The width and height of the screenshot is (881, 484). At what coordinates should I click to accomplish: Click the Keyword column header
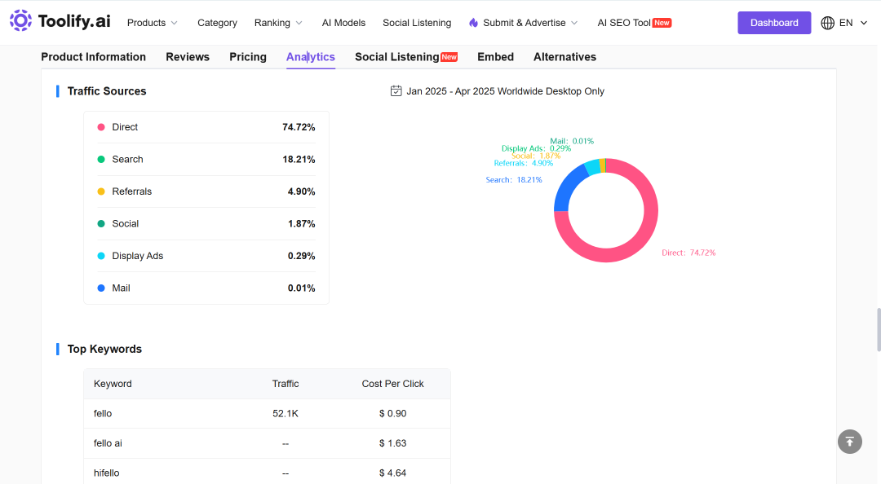113,384
